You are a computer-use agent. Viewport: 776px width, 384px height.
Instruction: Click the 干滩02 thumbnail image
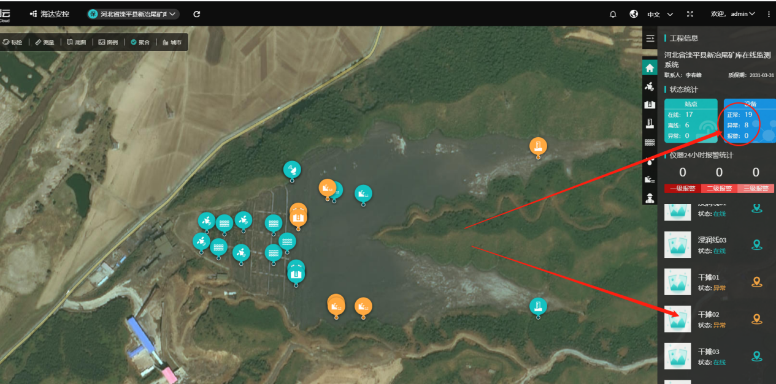tap(678, 319)
